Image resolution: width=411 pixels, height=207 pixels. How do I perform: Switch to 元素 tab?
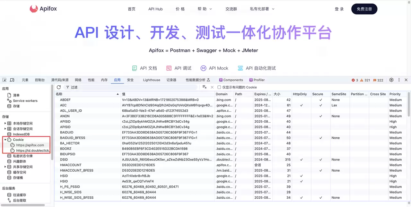25,80
